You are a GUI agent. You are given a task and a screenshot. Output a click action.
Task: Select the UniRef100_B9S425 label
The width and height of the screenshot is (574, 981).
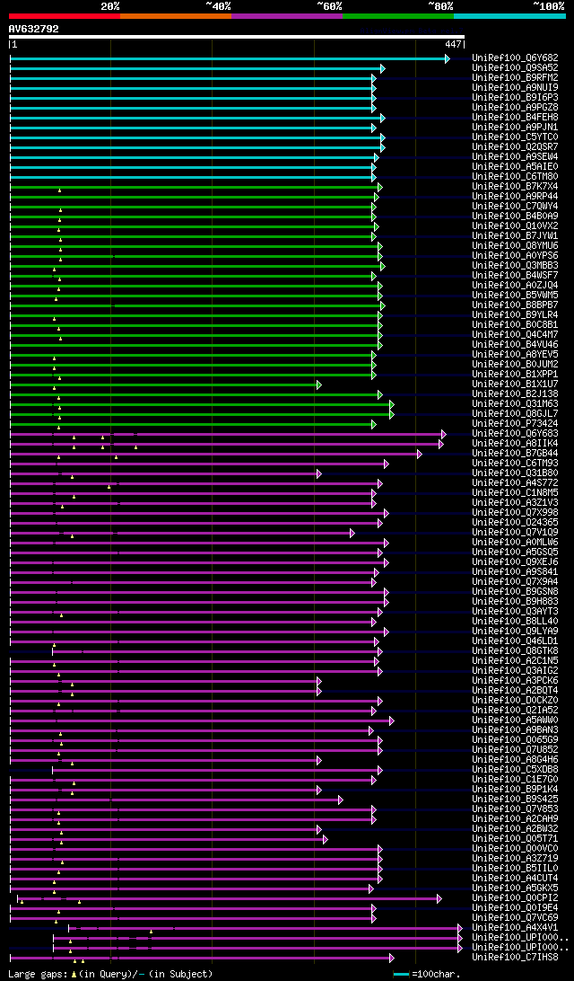516,800
